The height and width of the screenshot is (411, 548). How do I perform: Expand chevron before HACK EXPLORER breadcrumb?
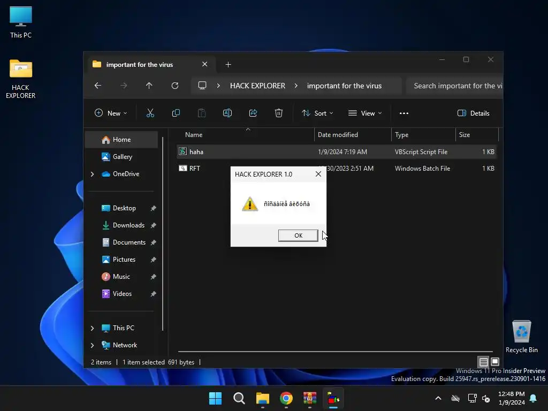[218, 86]
